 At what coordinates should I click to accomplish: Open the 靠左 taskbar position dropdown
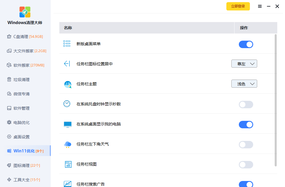point(244,64)
